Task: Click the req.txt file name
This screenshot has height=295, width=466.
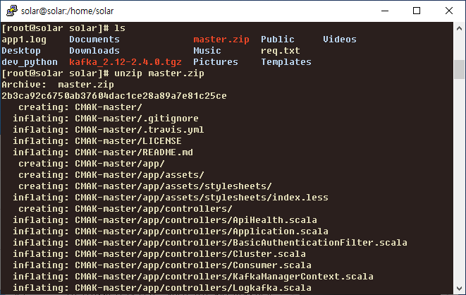Action: tap(281, 51)
